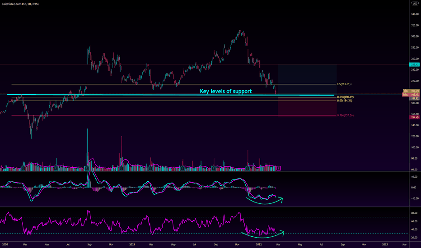This screenshot has height=248, width=421.
Task: Click the 2021 label on the time axis
Action: coord(132,244)
